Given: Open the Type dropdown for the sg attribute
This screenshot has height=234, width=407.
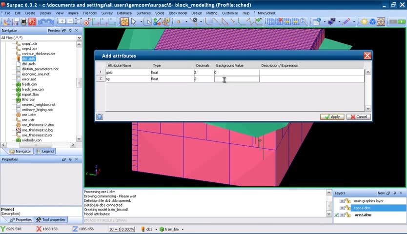Looking at the screenshot, I should click(172, 79).
